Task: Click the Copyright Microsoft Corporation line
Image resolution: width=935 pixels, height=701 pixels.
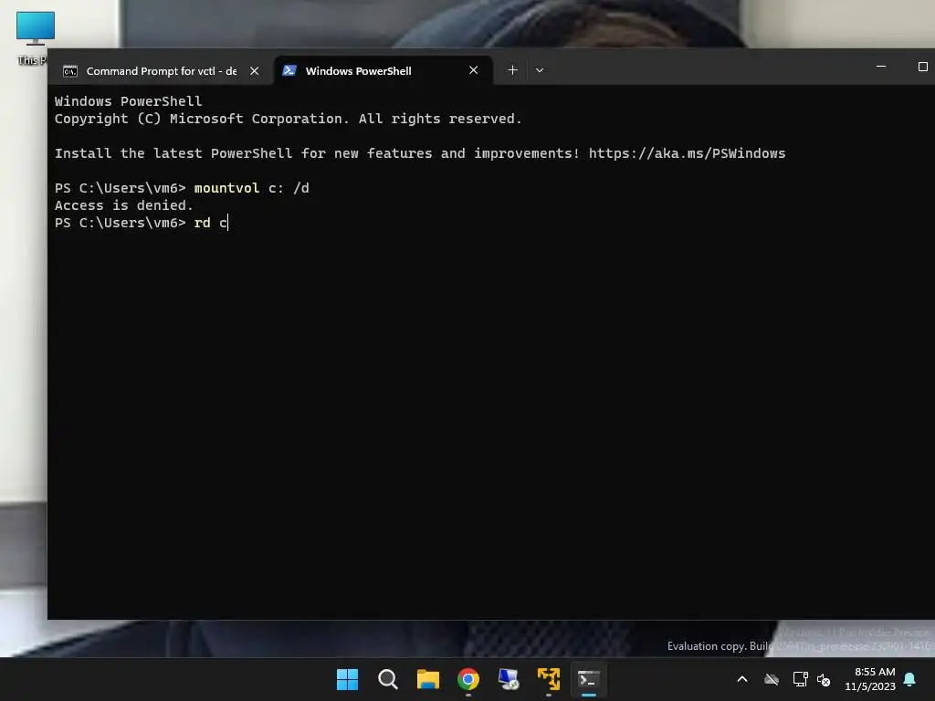Action: [288, 119]
